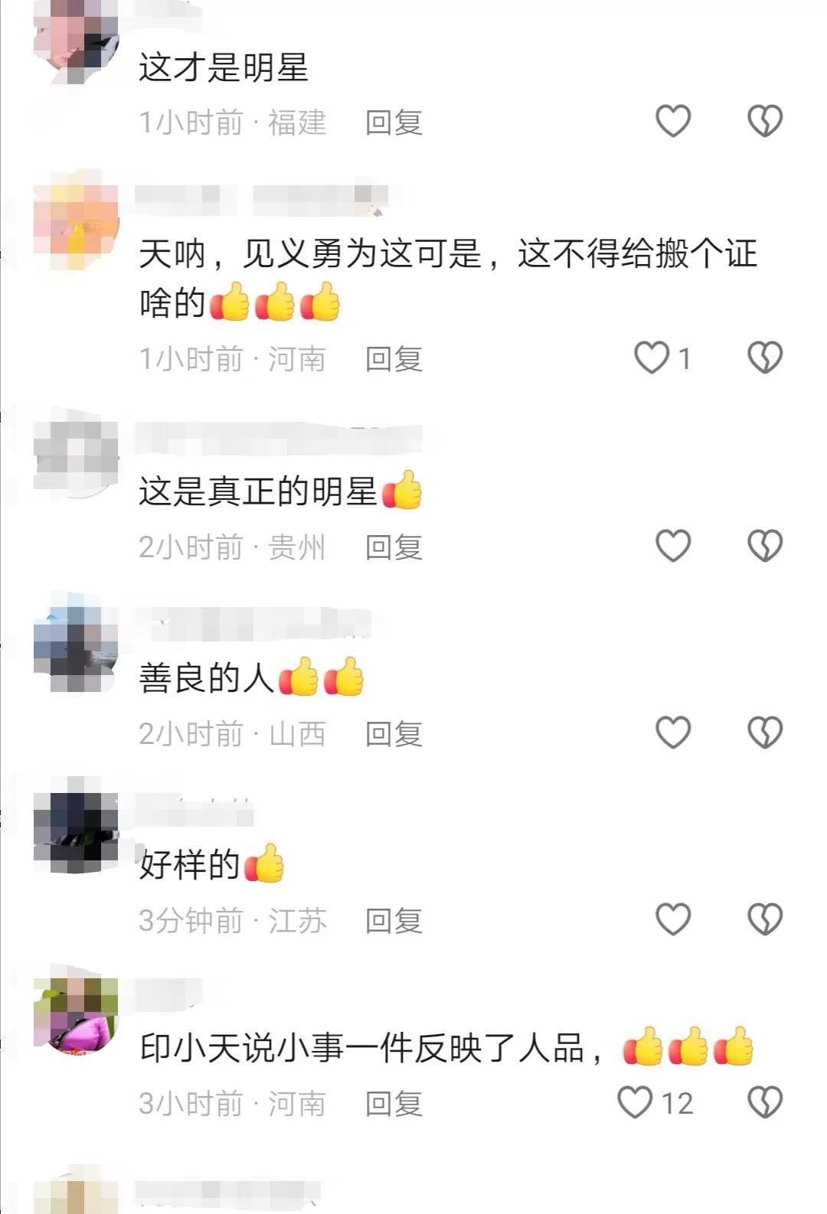The width and height of the screenshot is (827, 1214).
Task: Like the '善良的人' comment
Action: coord(673,733)
